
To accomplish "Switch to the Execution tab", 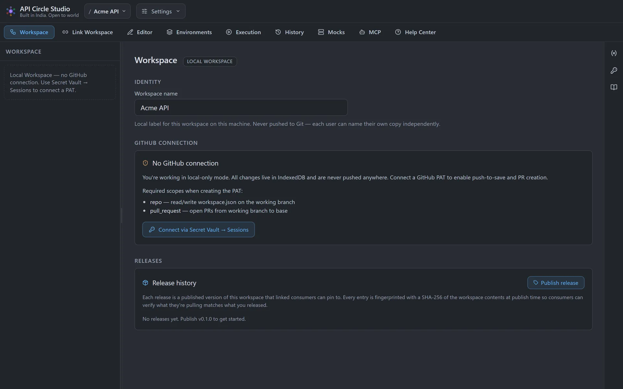I will pos(243,32).
